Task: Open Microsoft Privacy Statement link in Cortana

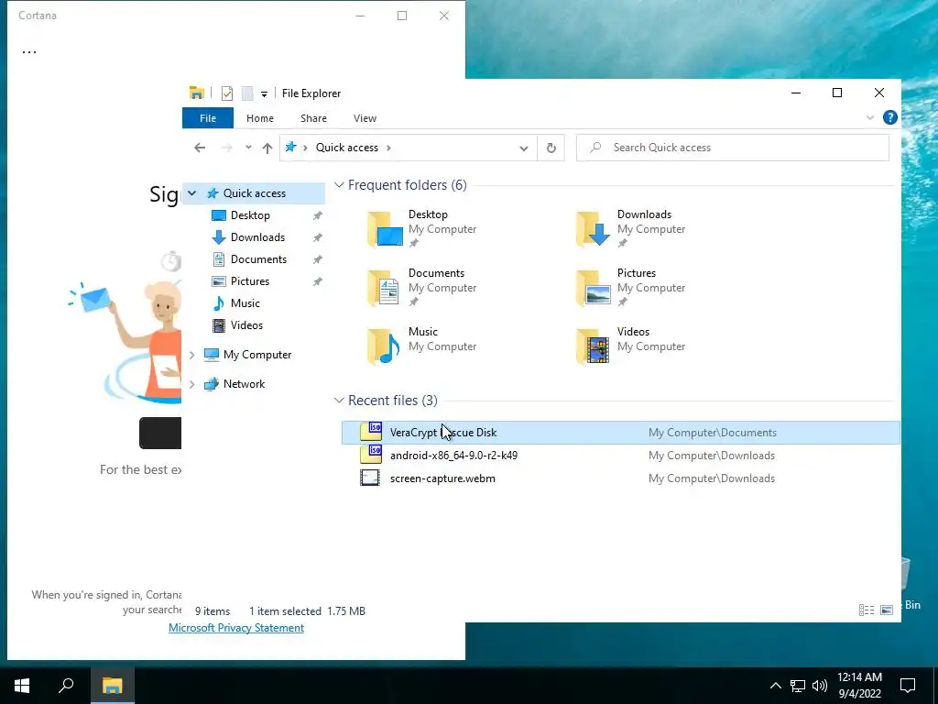Action: 236,627
